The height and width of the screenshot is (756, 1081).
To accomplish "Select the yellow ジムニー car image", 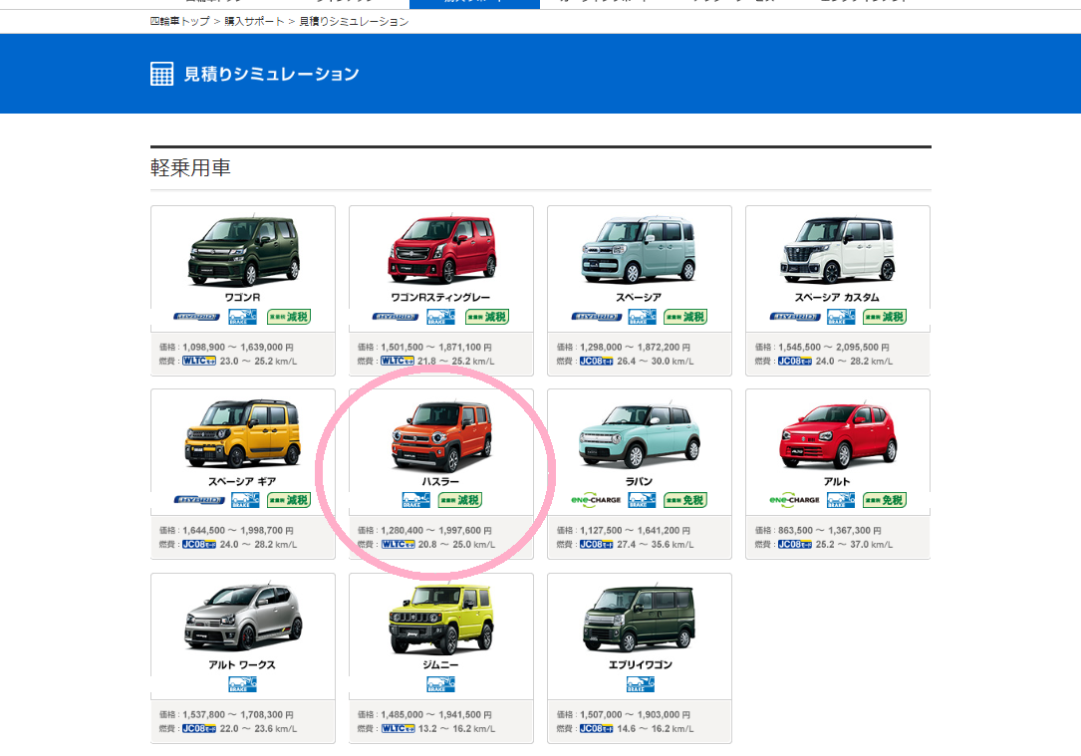I will [x=442, y=619].
